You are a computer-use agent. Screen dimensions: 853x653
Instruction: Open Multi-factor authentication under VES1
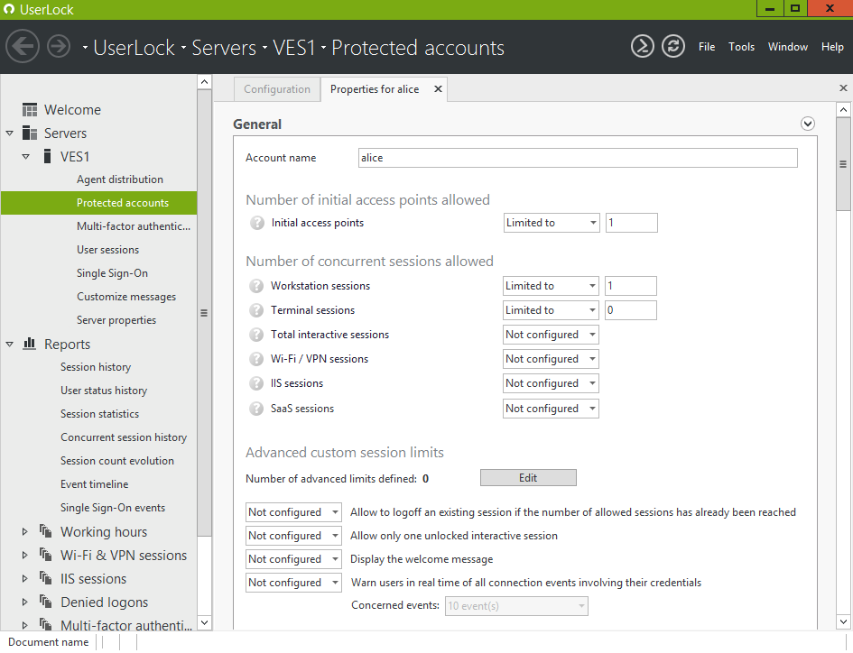[134, 226]
